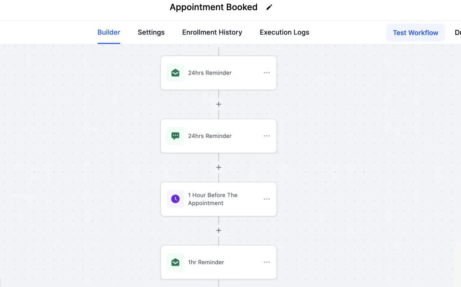
Task: Add step below the SMS 24hrs Reminder
Action: click(x=219, y=168)
